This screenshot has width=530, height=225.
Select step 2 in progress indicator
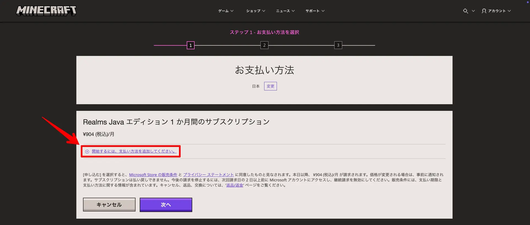264,45
